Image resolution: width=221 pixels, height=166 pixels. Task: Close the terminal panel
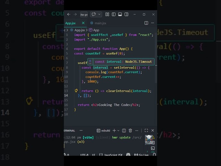click(x=153, y=130)
